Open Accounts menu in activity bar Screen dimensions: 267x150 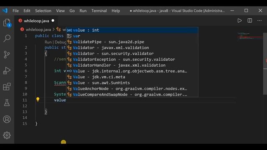pos(7,119)
